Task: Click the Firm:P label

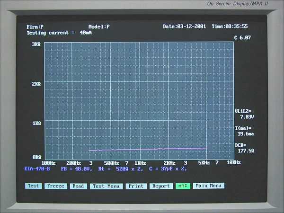Action: (35, 27)
